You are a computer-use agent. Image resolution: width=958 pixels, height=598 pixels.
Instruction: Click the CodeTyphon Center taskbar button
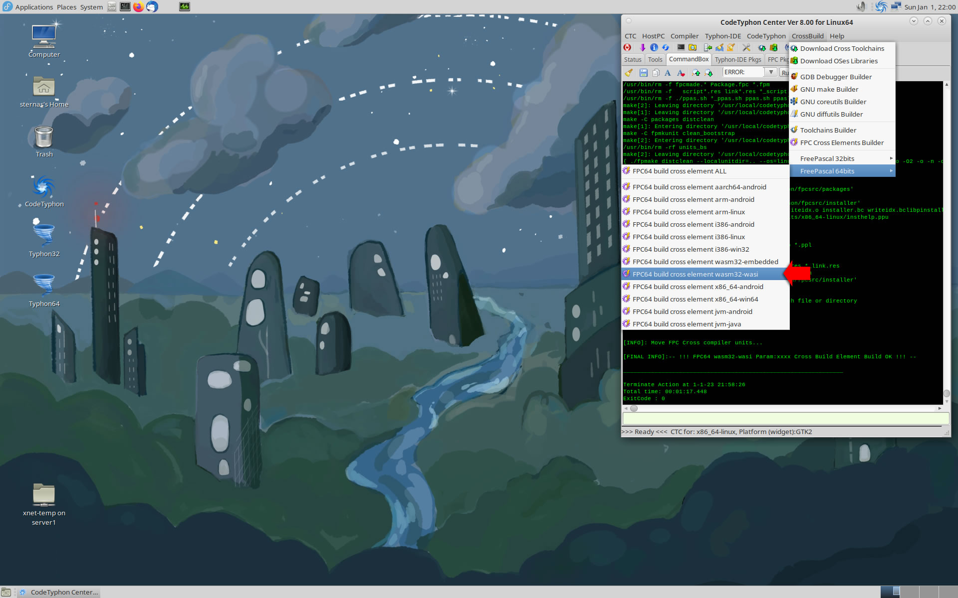pos(59,592)
